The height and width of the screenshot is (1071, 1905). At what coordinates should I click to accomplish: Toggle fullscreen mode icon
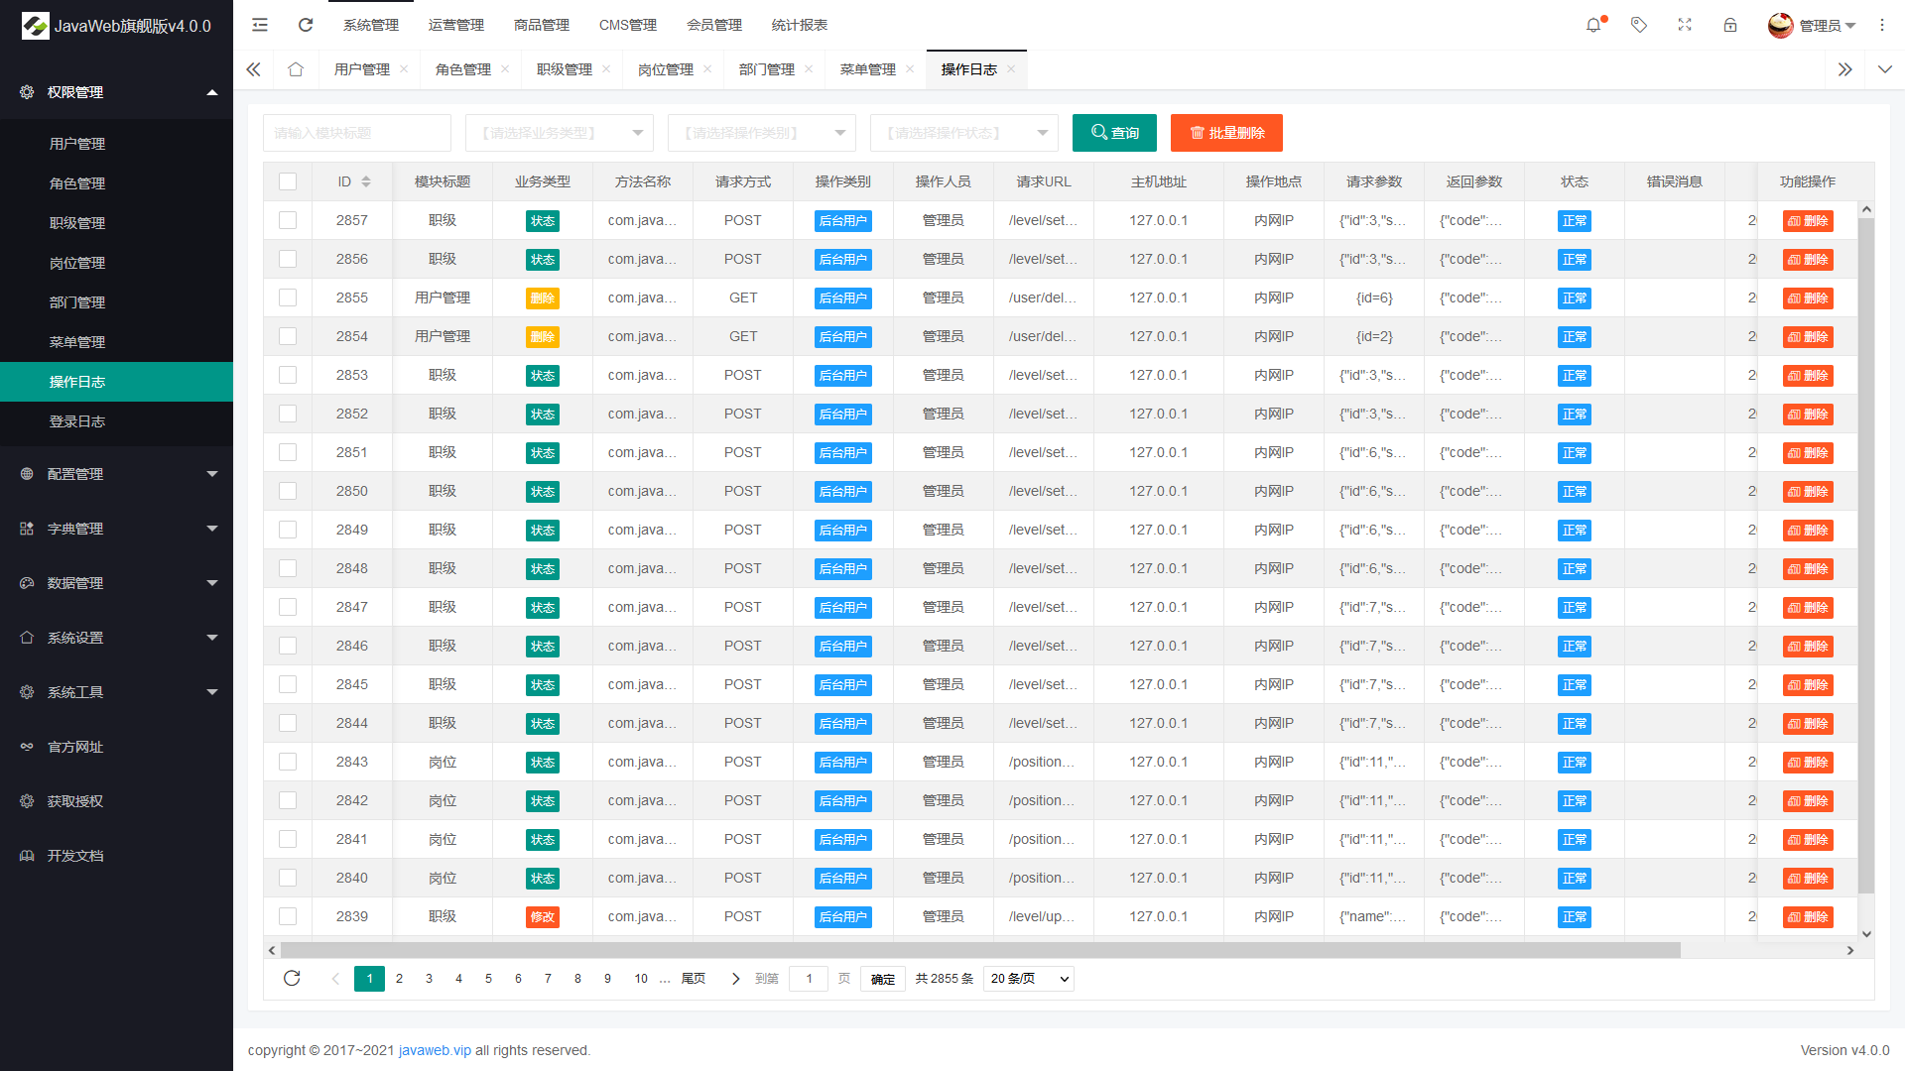coord(1685,25)
